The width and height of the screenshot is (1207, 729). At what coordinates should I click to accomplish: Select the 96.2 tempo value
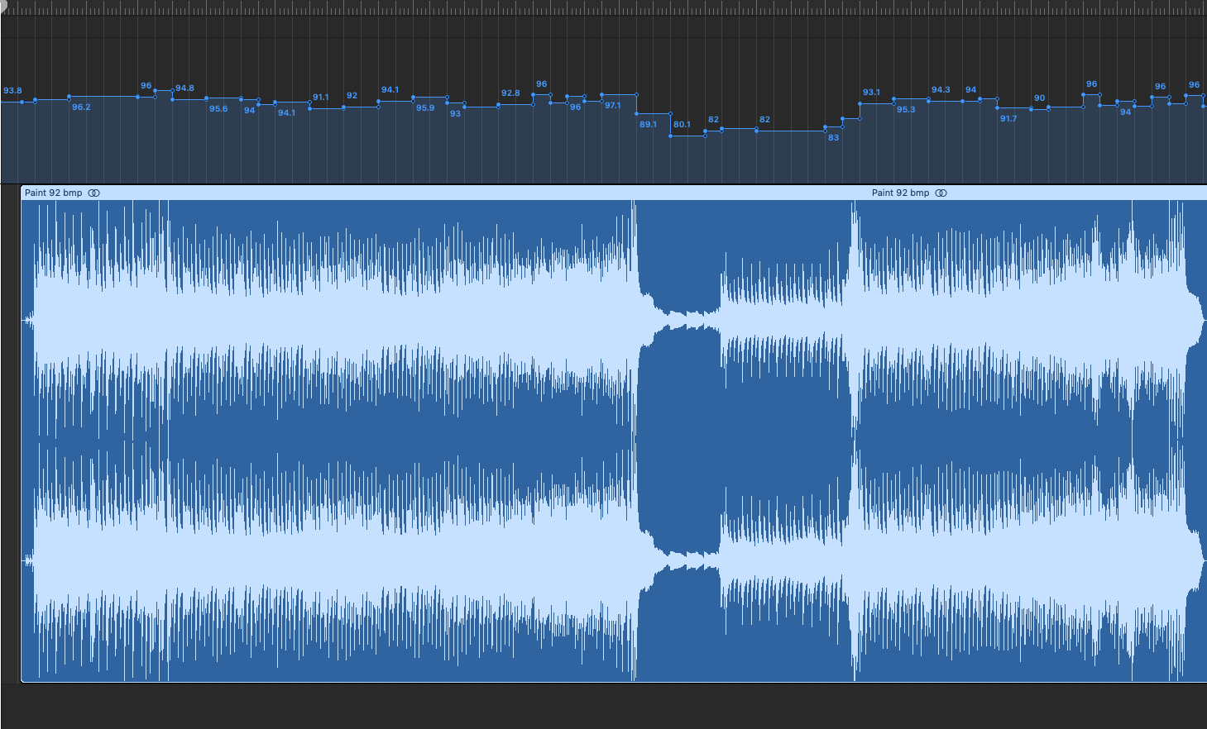(x=81, y=107)
